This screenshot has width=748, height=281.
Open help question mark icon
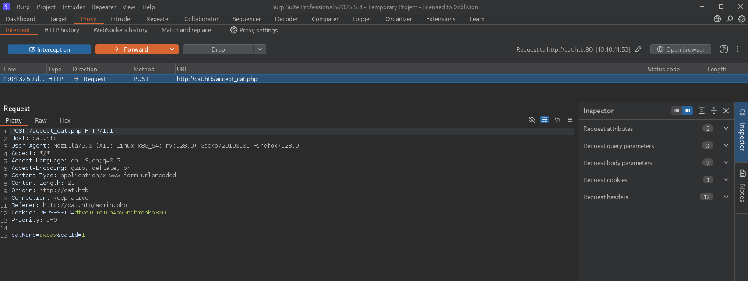click(724, 49)
